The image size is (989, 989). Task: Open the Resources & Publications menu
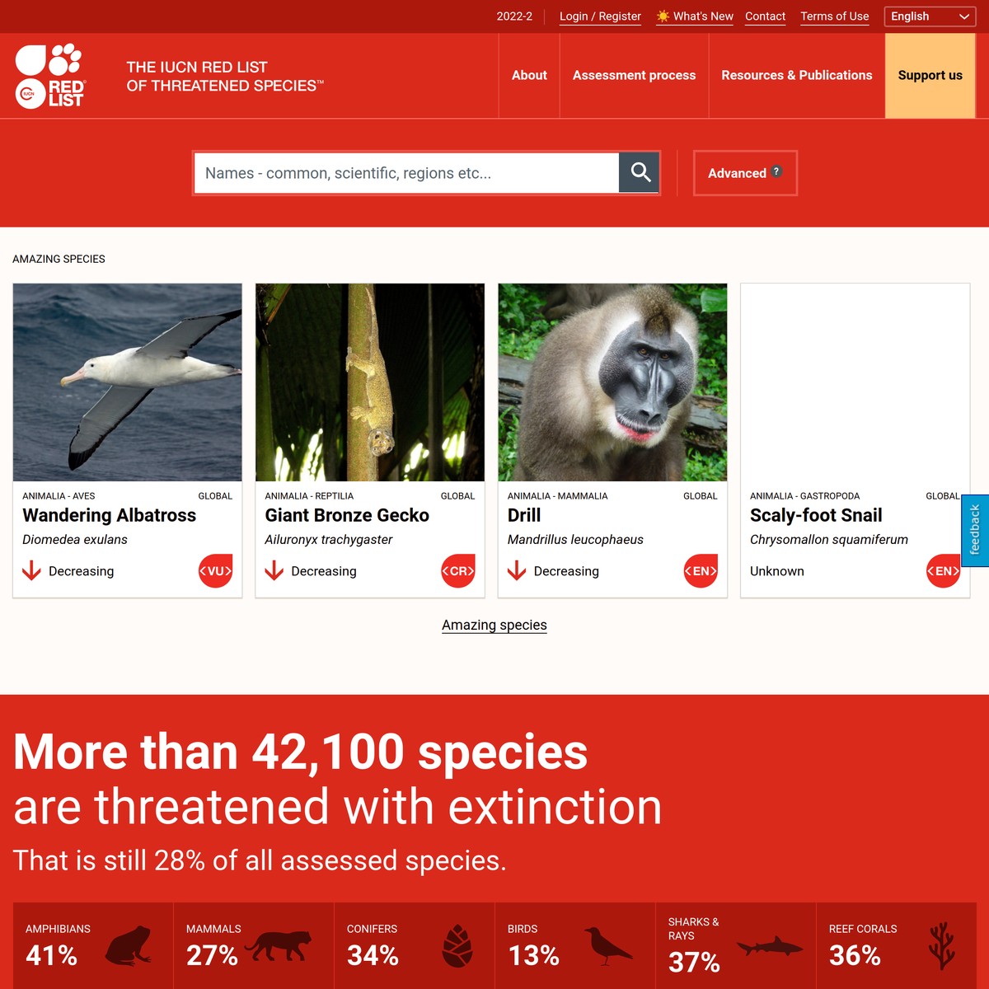tap(796, 75)
